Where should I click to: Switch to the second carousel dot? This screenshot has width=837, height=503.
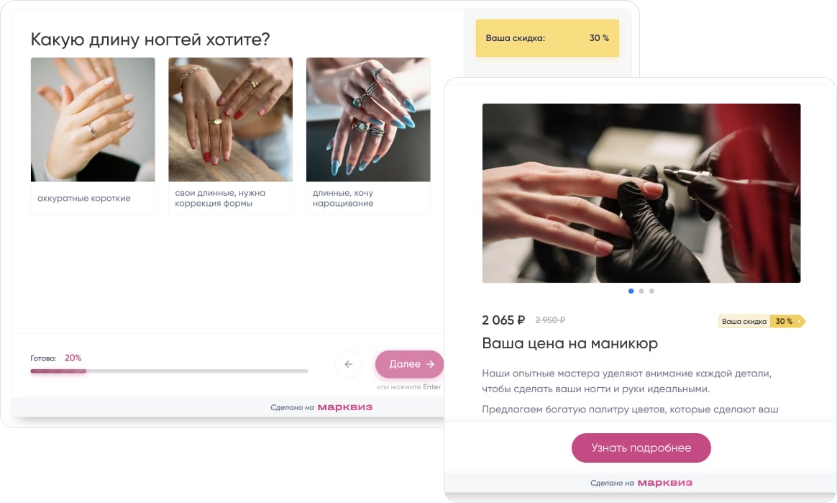[x=641, y=291]
